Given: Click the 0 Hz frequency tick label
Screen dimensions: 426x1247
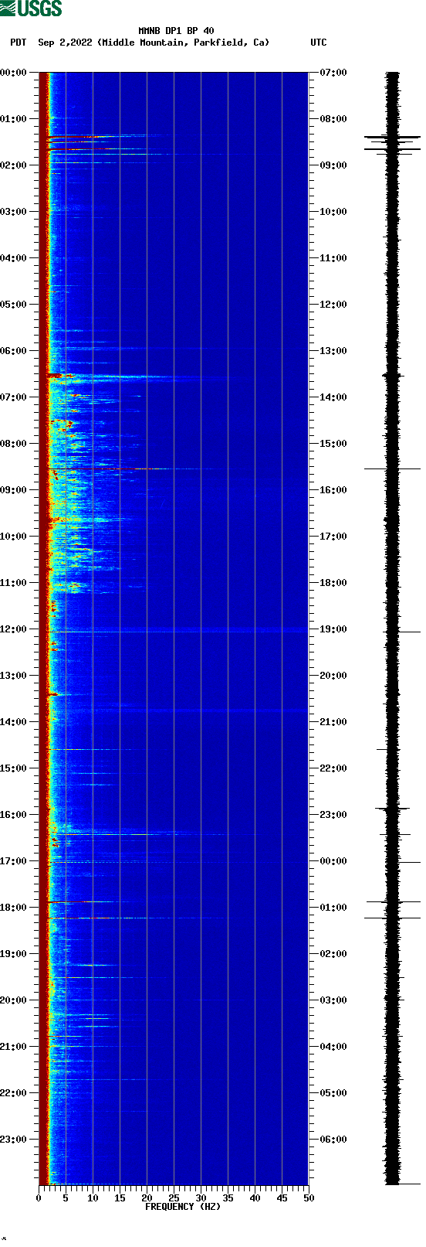Looking at the screenshot, I should pos(39,1198).
